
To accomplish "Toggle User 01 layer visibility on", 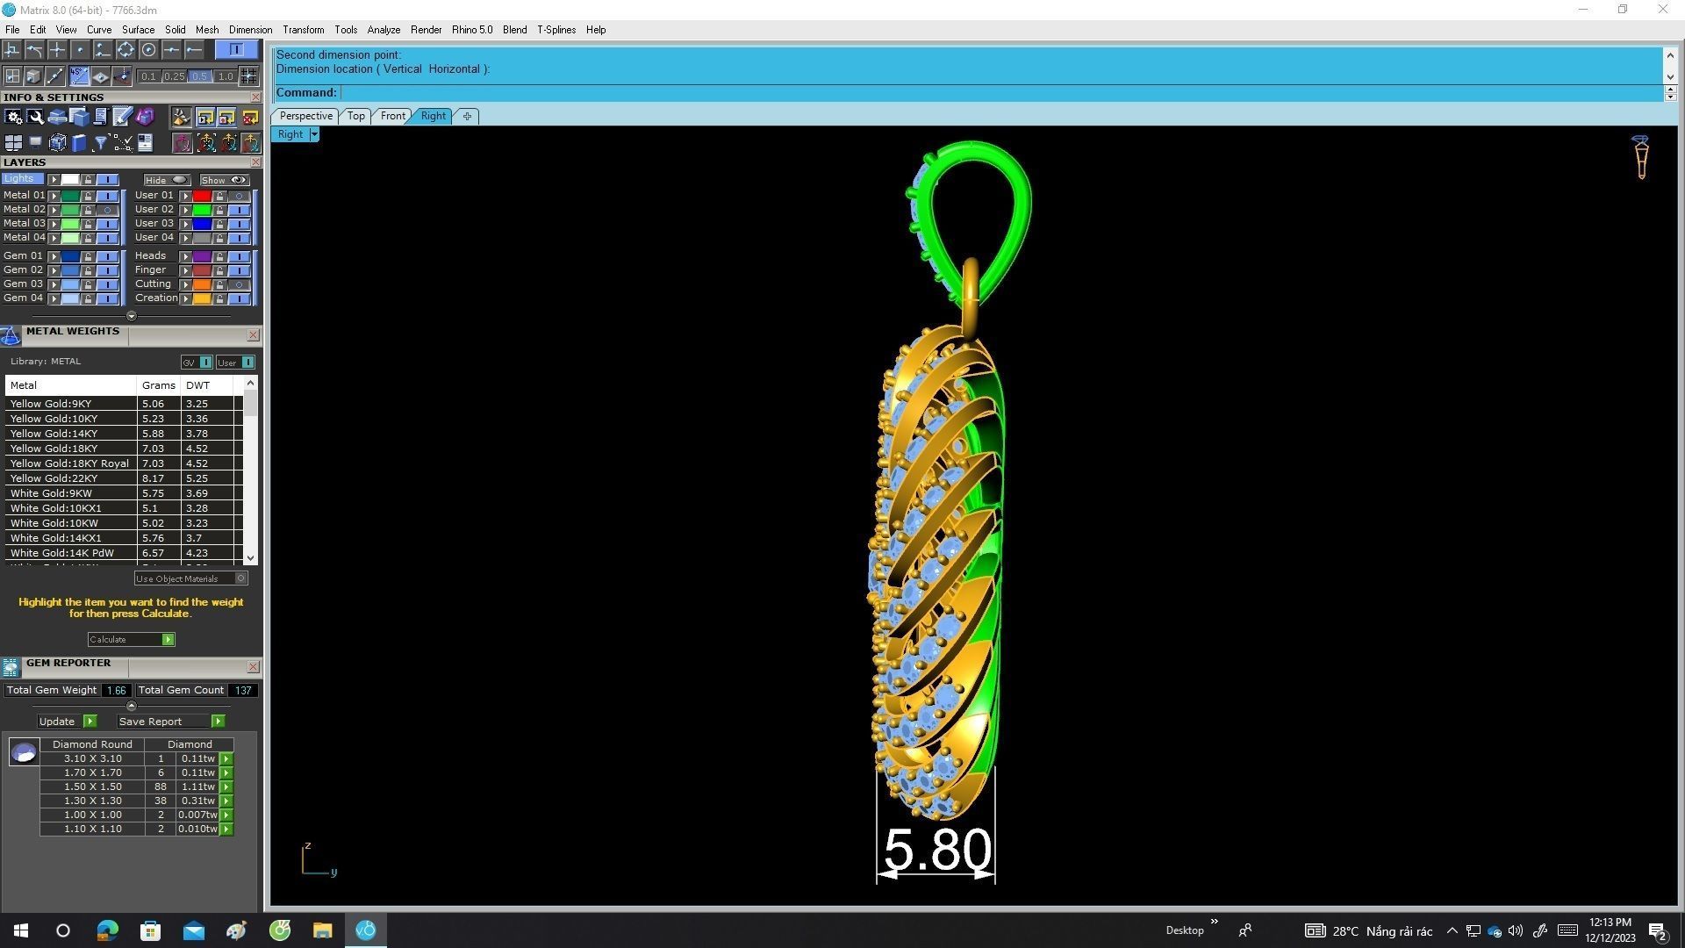I will pyautogui.click(x=239, y=196).
